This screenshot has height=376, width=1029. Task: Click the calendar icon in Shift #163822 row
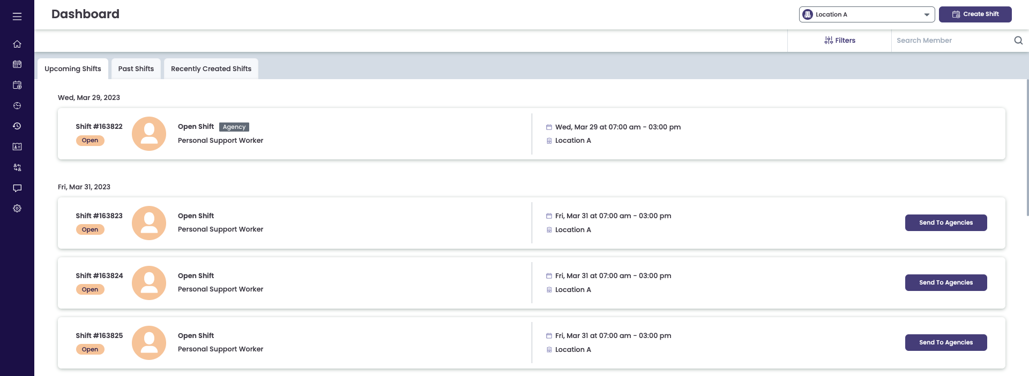549,127
